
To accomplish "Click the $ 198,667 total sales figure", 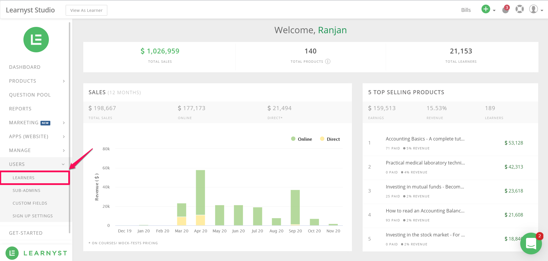I will 102,108.
